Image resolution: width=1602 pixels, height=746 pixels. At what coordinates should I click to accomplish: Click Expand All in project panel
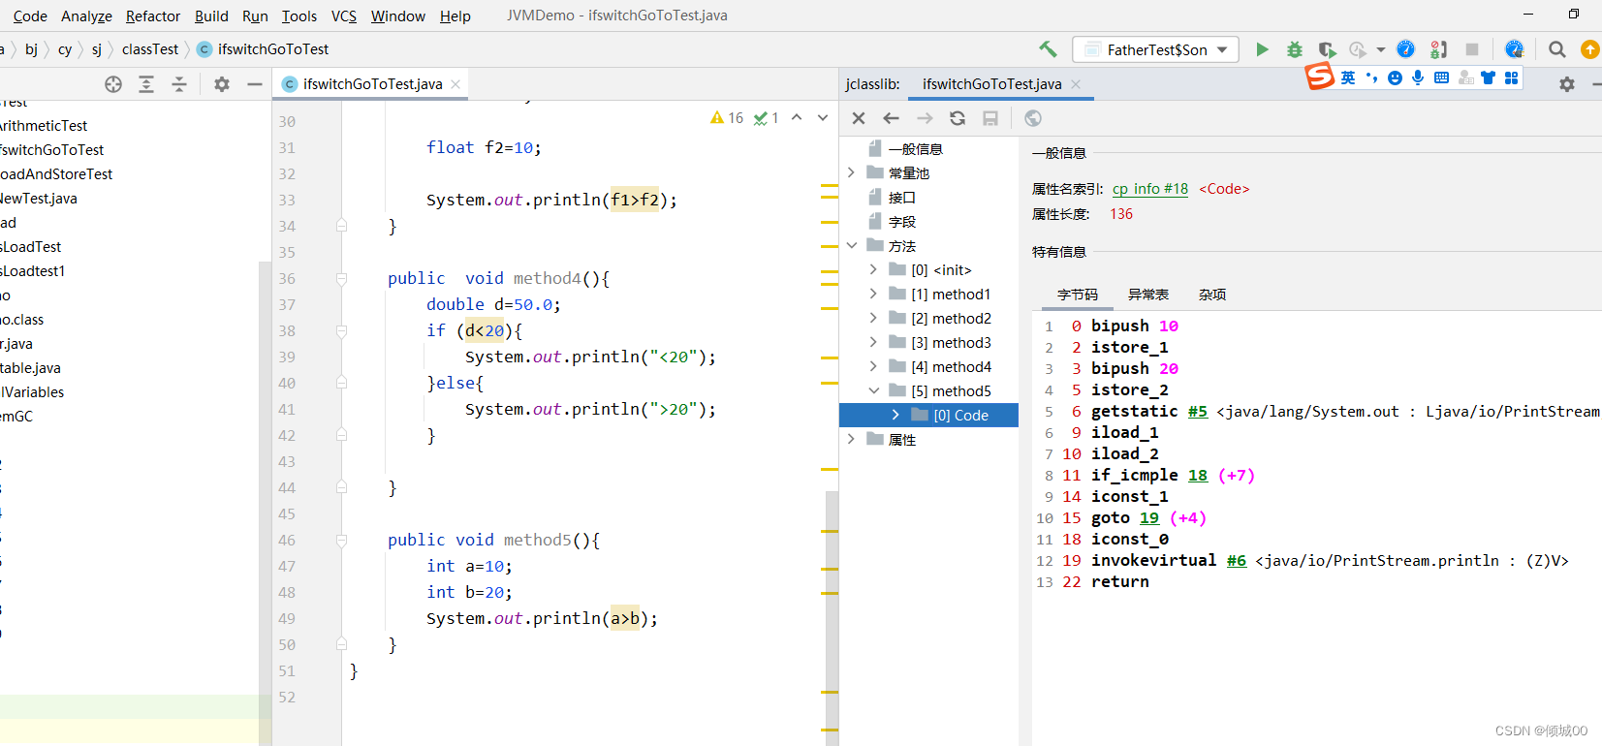click(x=146, y=84)
